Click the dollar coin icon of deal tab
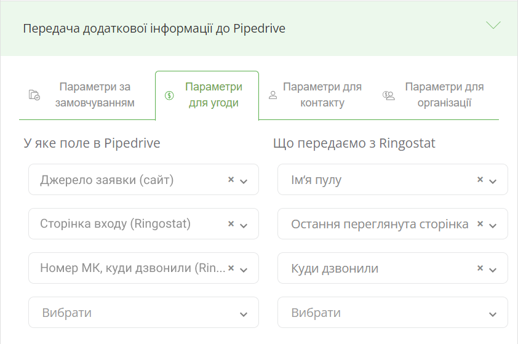518x344 pixels. [x=169, y=95]
